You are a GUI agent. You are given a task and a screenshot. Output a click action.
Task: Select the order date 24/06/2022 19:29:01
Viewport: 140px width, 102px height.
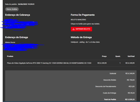26,4
